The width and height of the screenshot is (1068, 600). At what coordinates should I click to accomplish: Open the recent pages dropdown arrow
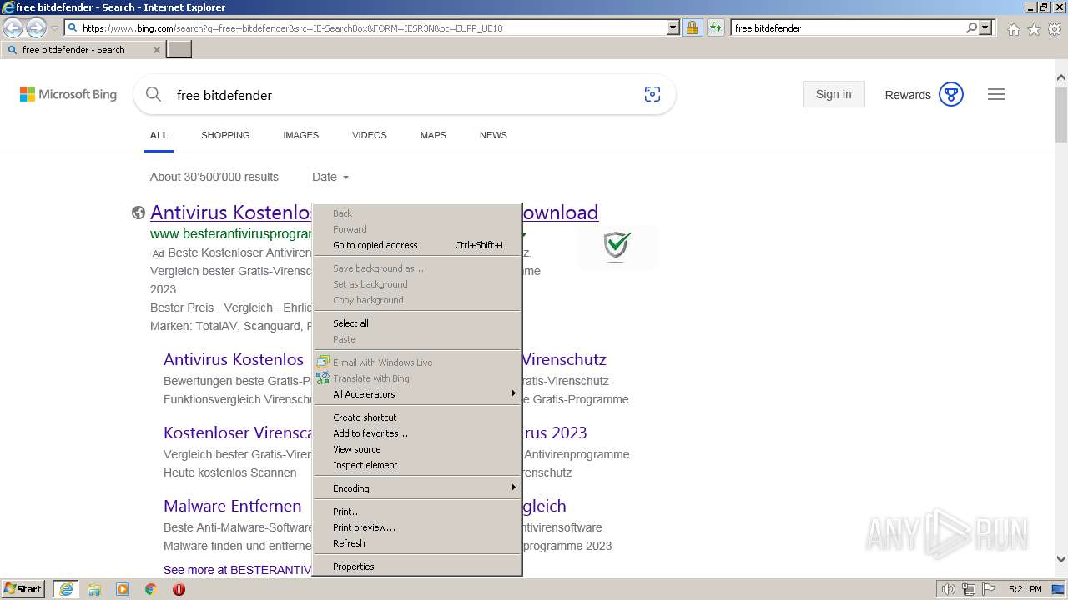(x=54, y=28)
